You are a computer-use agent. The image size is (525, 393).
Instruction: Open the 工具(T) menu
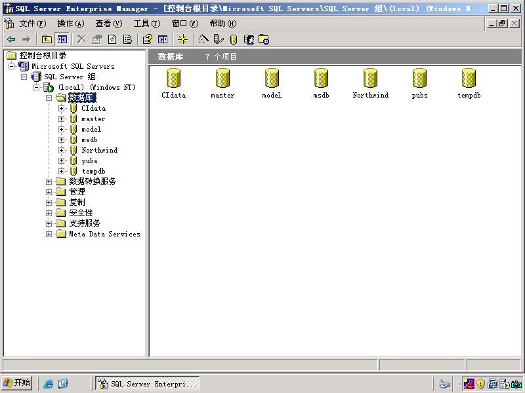(x=147, y=24)
